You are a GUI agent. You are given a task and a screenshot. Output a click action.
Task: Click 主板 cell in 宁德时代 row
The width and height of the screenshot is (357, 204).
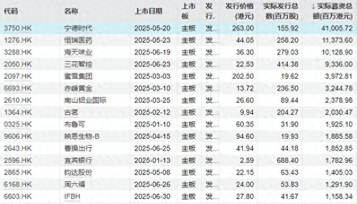point(189,28)
